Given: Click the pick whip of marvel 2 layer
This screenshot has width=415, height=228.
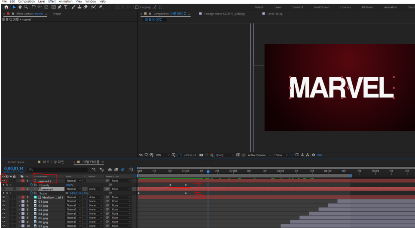Looking at the screenshot, I should click(x=107, y=181).
